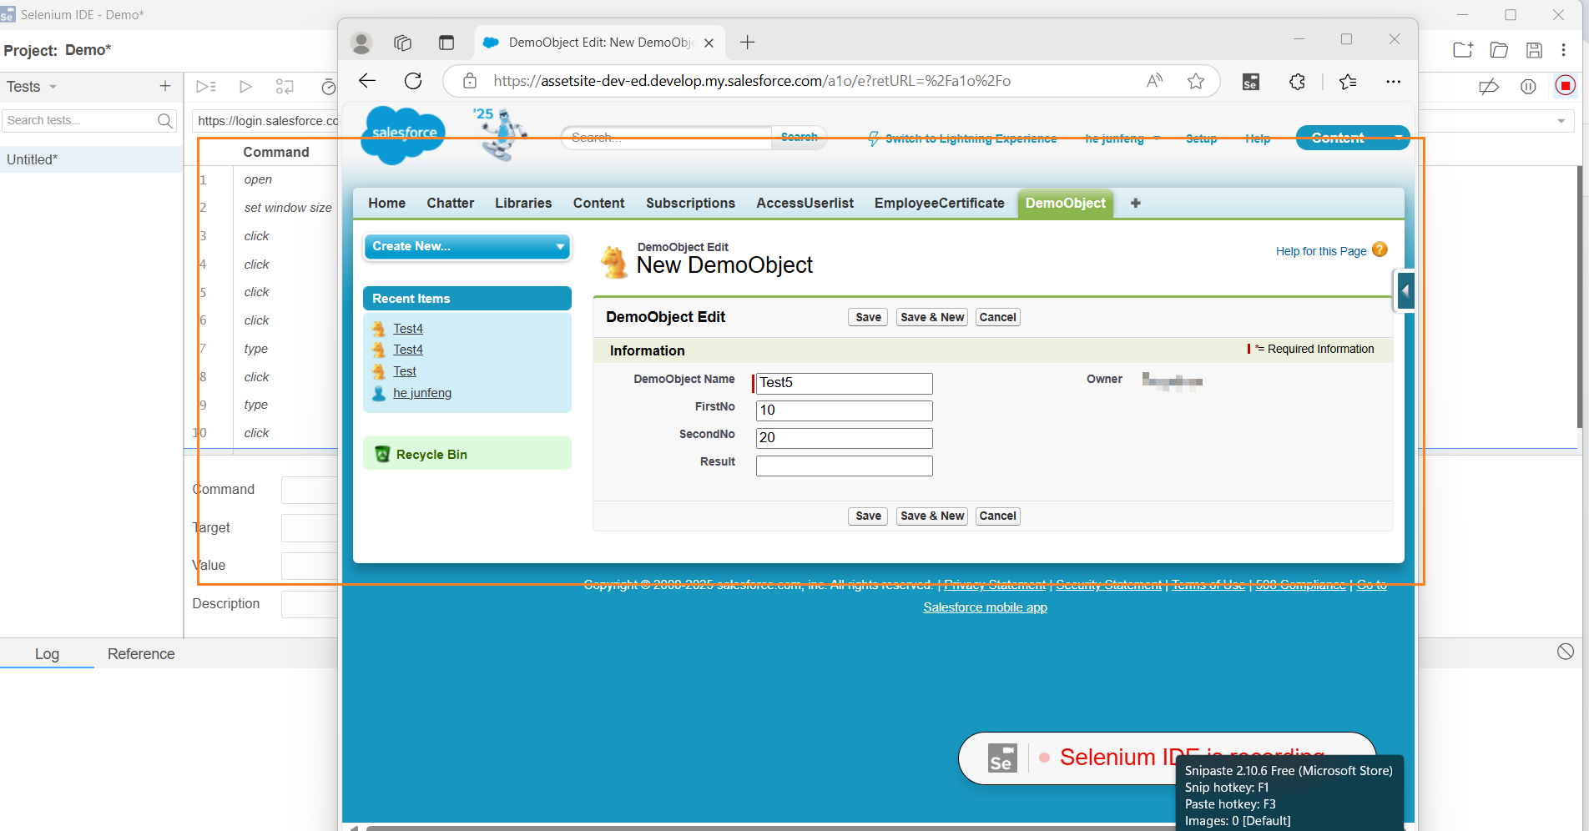This screenshot has height=831, width=1589.
Task: Disable breakpoints icon in Selenium IDE
Action: [1489, 86]
